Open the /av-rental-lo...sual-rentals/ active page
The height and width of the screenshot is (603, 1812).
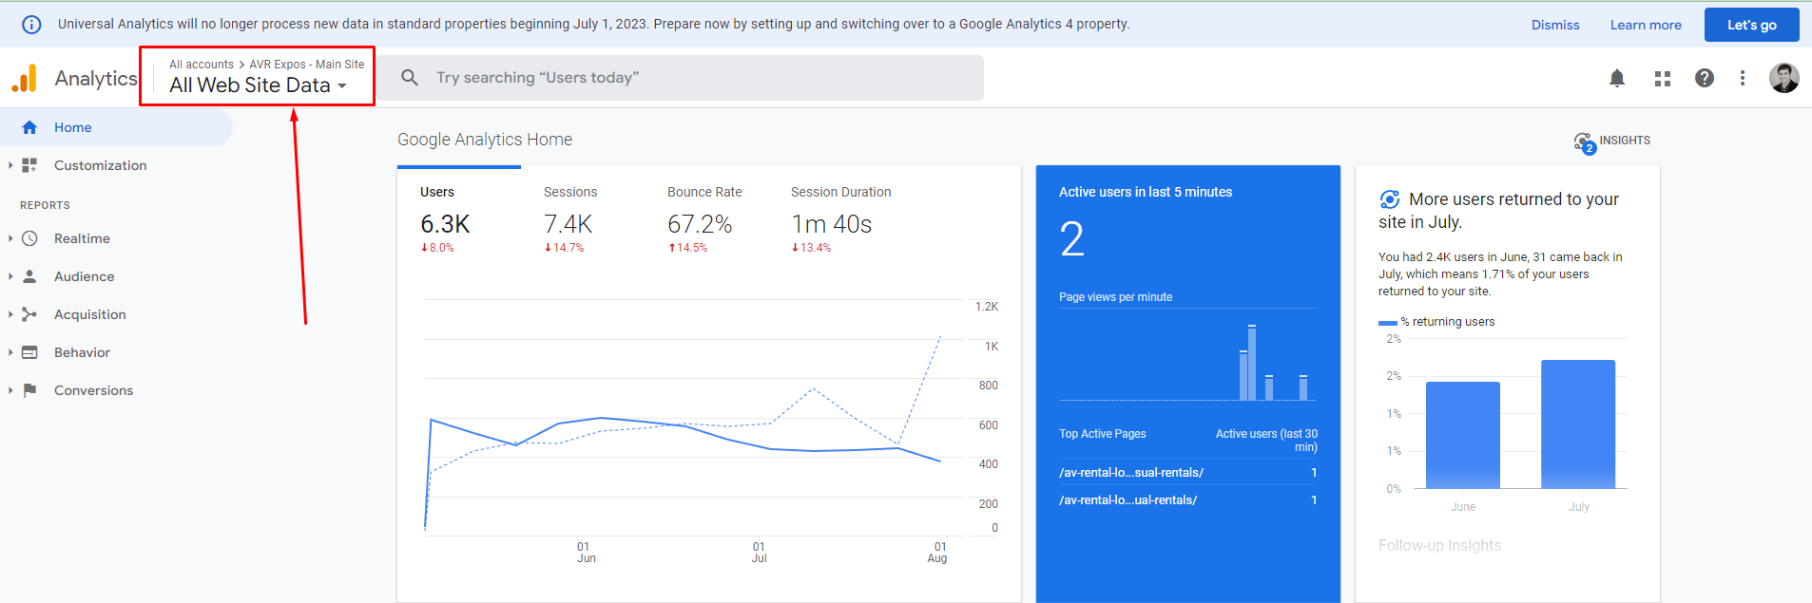(1131, 473)
